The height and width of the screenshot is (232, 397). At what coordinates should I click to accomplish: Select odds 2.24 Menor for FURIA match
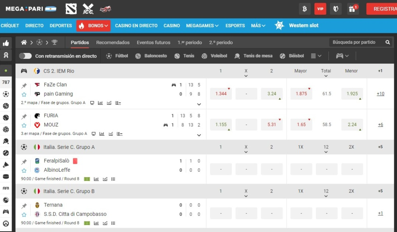click(x=352, y=125)
